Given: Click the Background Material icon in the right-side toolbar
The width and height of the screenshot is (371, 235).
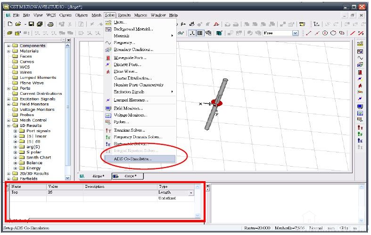Looking at the screenshot, I should [360, 51].
